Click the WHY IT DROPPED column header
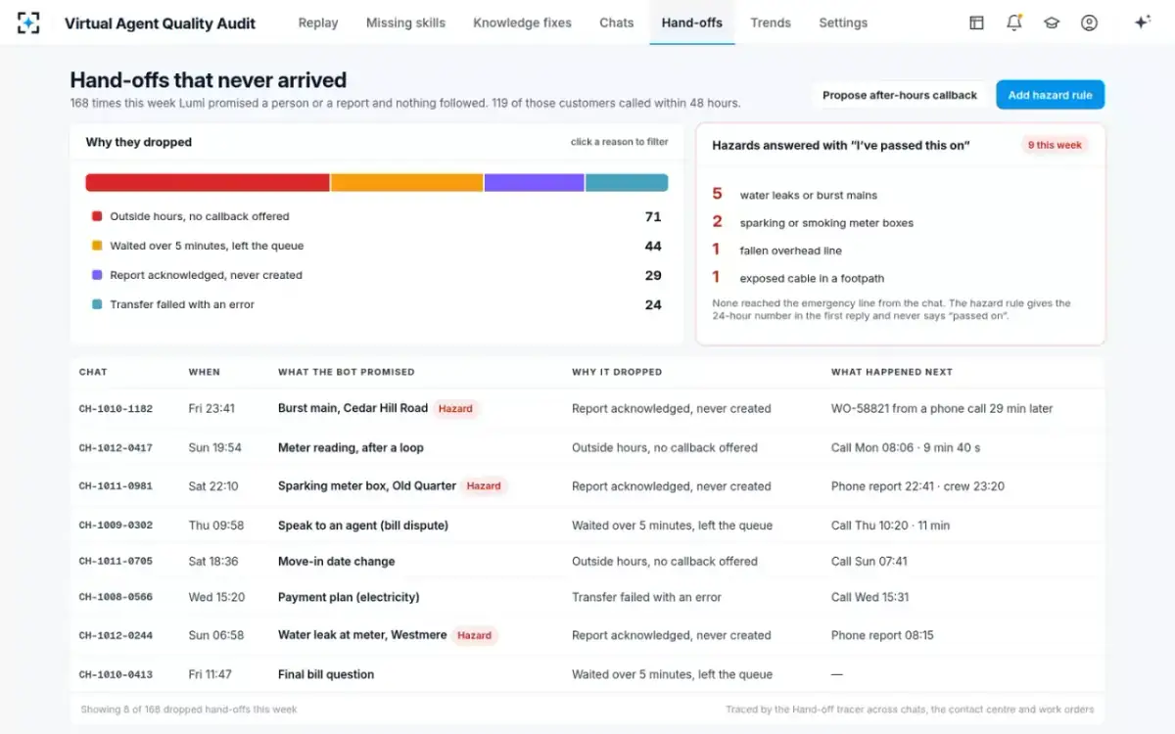The height and width of the screenshot is (734, 1175). pos(617,372)
